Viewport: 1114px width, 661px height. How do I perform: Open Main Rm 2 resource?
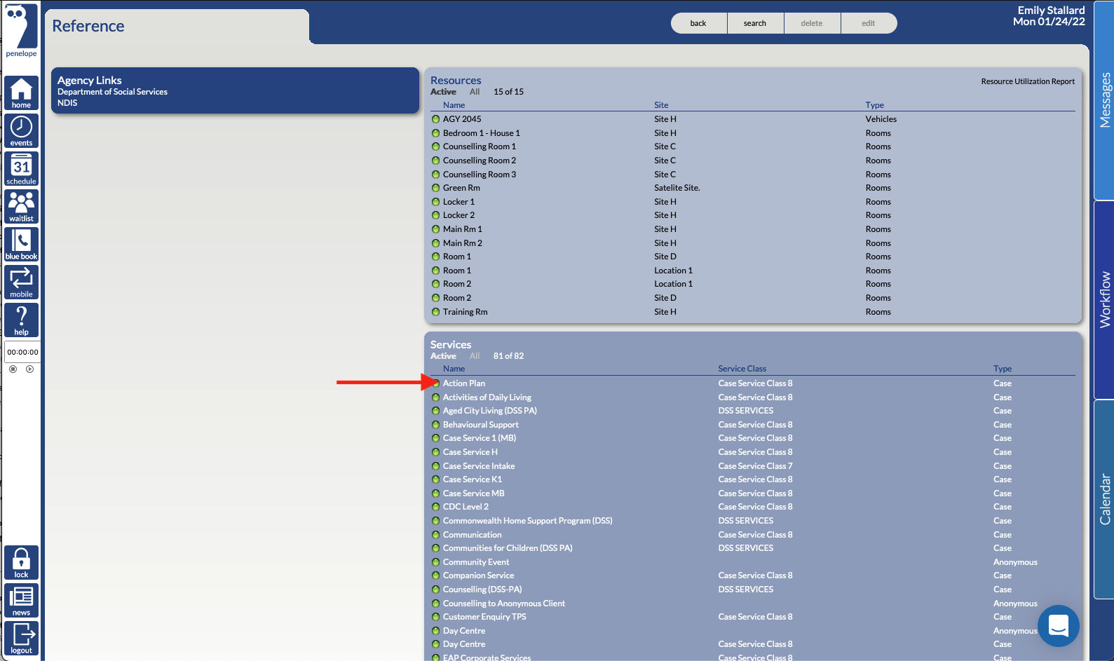[463, 243]
